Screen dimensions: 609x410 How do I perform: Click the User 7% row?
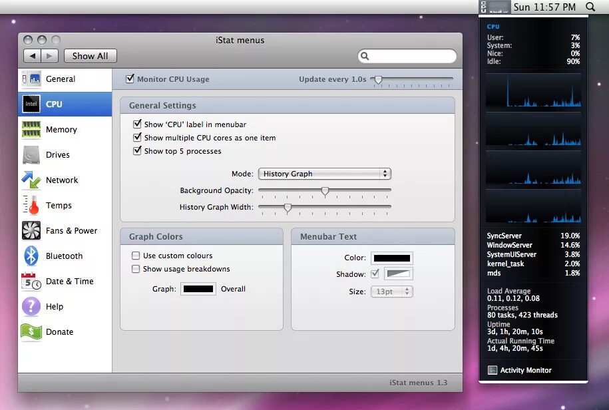pos(533,38)
